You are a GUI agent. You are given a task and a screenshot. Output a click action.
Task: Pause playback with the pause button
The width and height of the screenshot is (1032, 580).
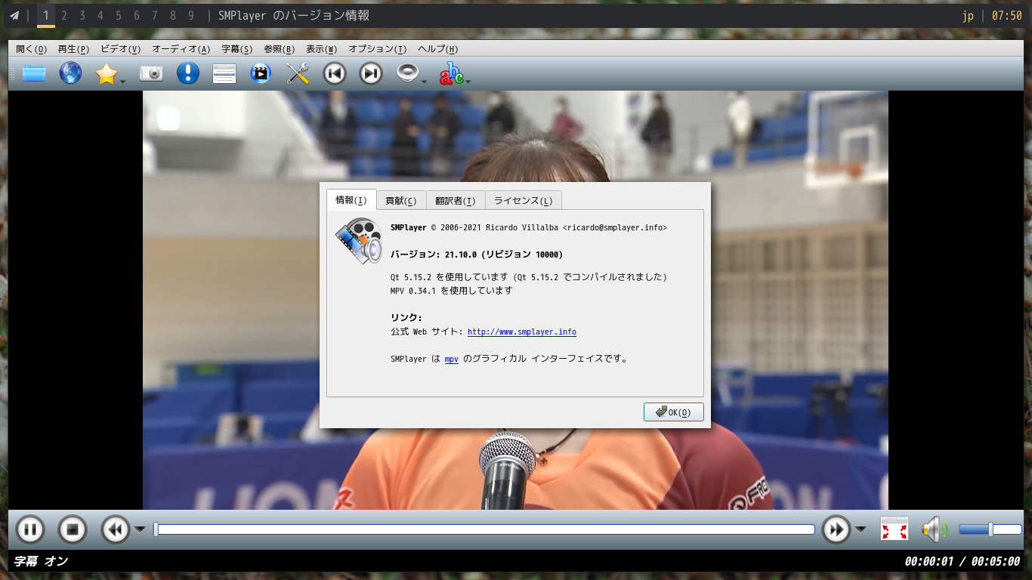point(29,529)
